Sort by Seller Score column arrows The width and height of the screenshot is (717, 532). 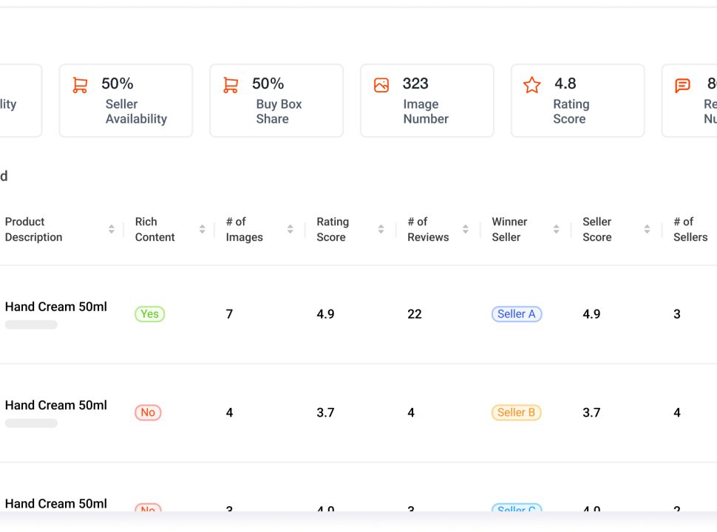pyautogui.click(x=647, y=230)
